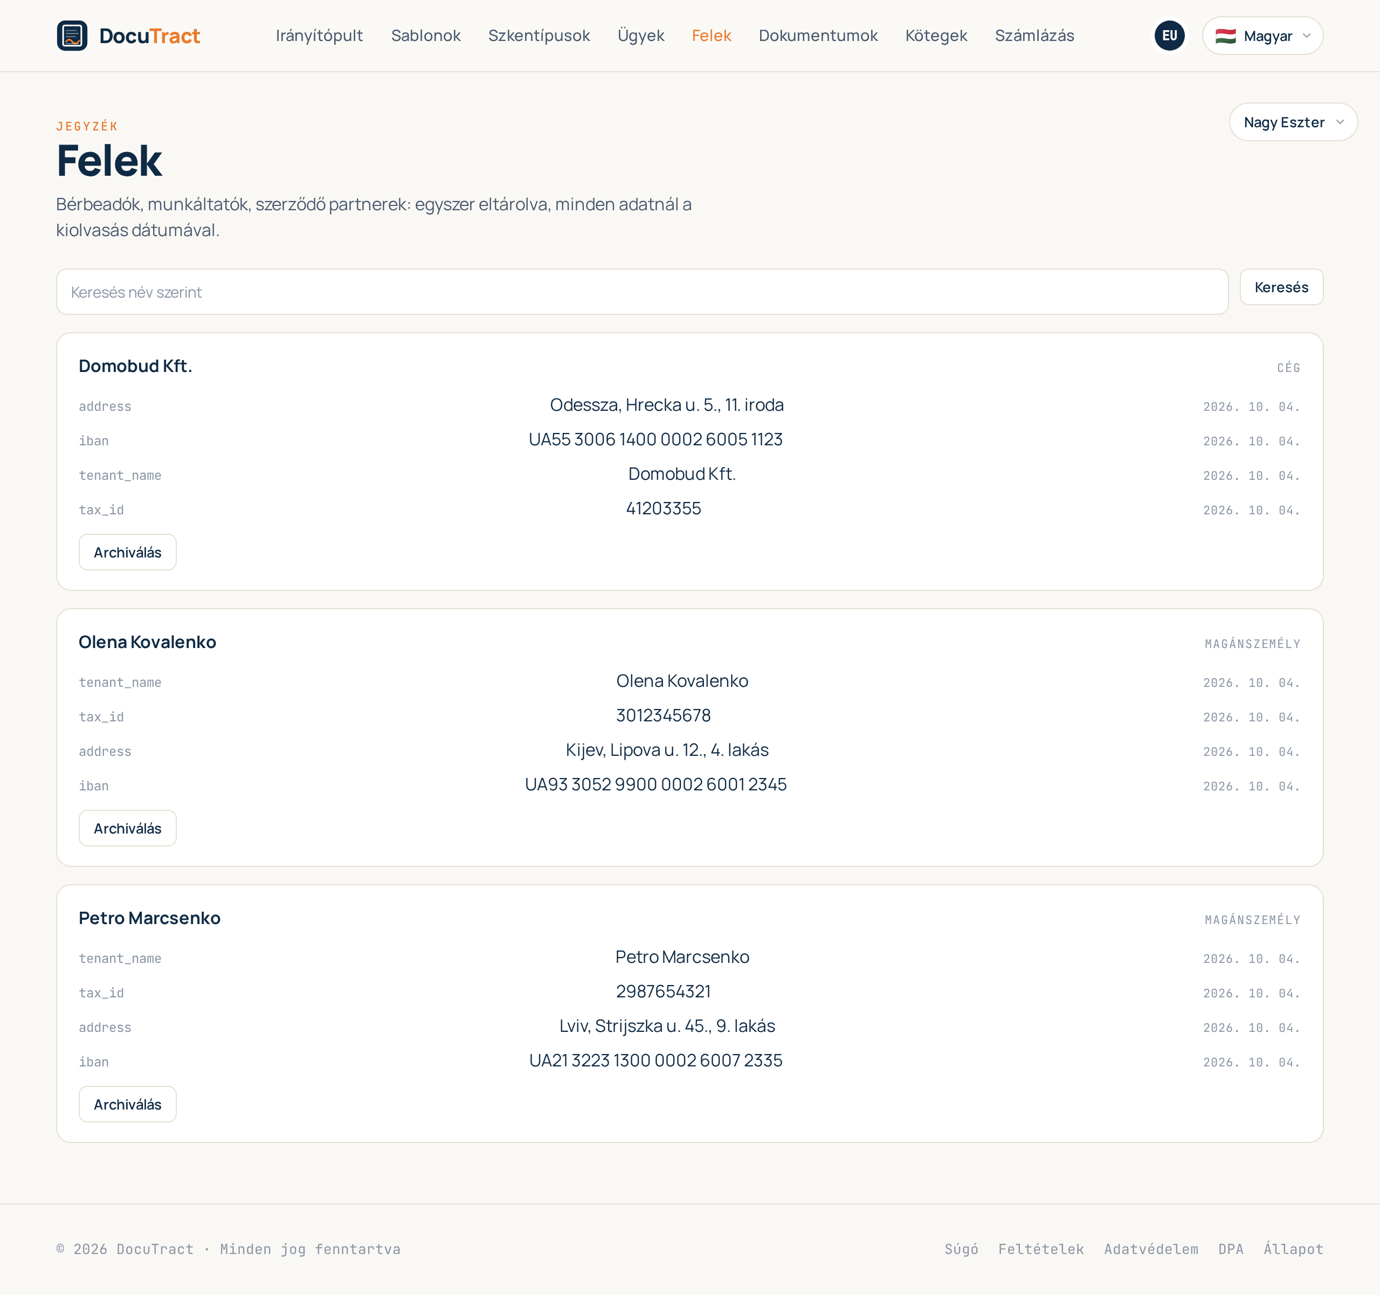Open the Ügyek nav item
Viewport: 1380px width, 1295px height.
tap(641, 36)
